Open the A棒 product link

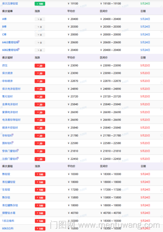(4, 19)
